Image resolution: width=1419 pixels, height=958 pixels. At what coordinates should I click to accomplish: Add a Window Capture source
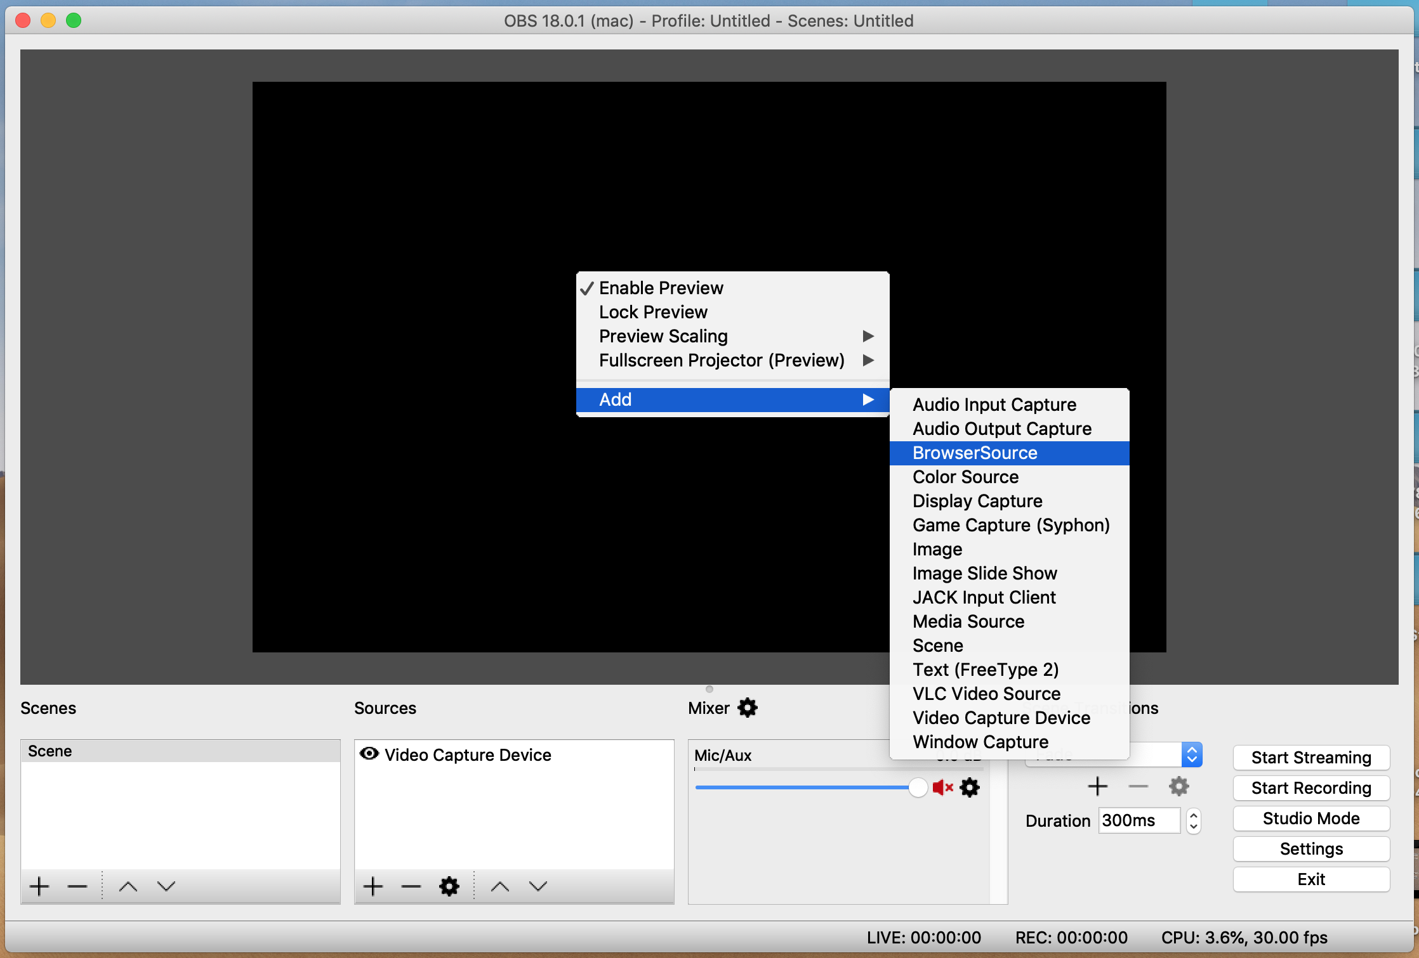tap(1009, 742)
